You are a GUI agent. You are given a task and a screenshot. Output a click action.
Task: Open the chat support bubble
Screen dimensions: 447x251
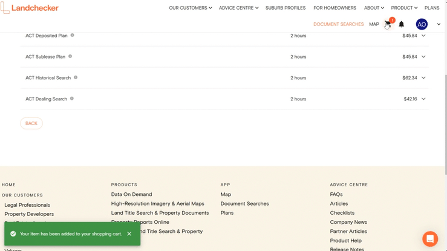[x=430, y=239]
